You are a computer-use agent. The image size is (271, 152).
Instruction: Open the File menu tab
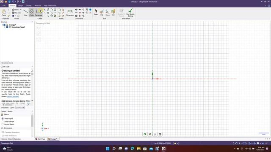4,5
